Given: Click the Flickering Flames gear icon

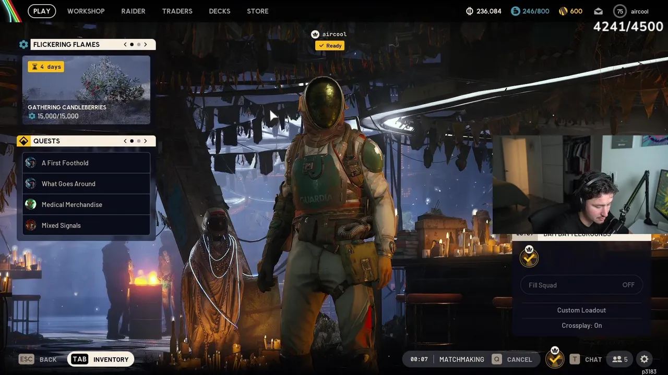Looking at the screenshot, I should (23, 45).
